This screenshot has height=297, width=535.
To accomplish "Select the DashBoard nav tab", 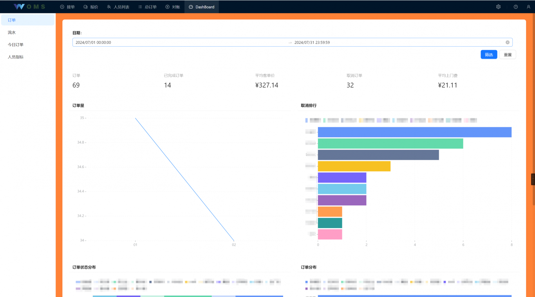I will tap(202, 7).
